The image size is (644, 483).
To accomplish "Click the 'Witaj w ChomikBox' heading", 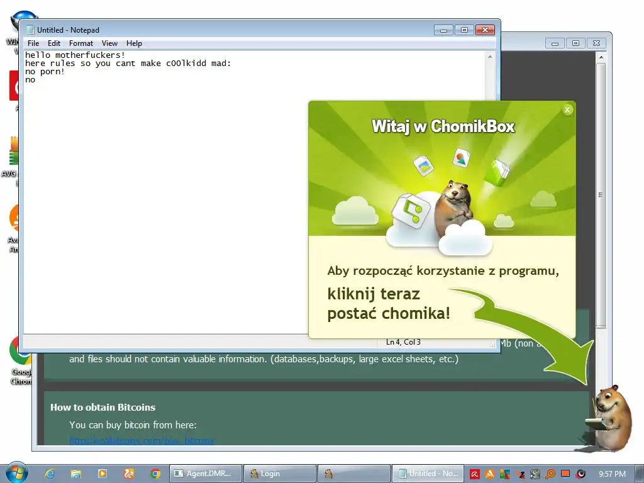I will pos(443,126).
